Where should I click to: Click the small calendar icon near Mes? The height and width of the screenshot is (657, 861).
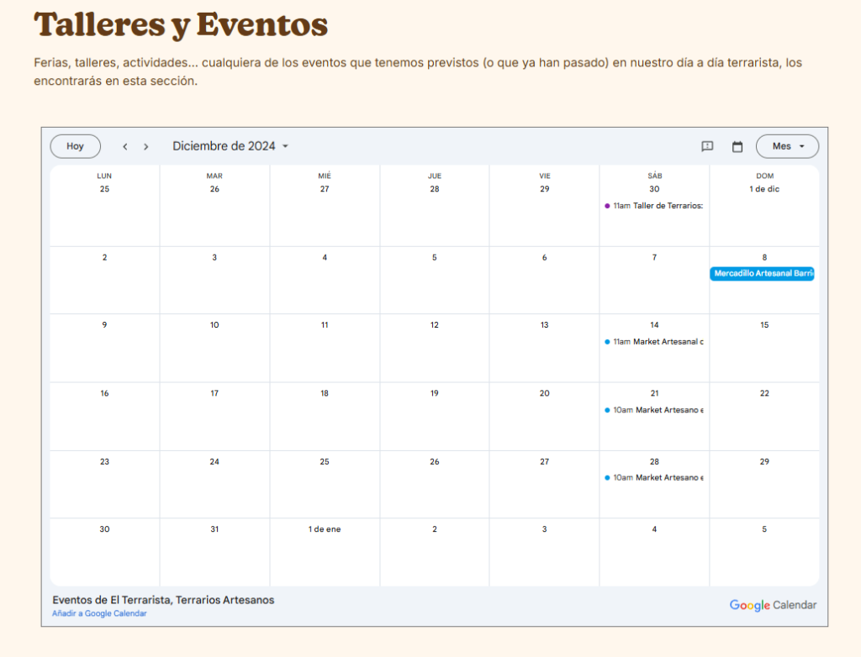coord(737,146)
